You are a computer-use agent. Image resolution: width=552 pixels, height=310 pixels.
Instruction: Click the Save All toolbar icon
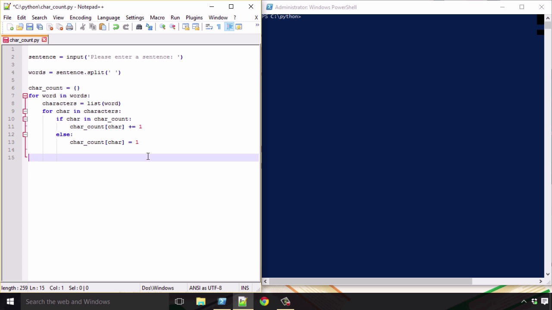click(x=40, y=27)
